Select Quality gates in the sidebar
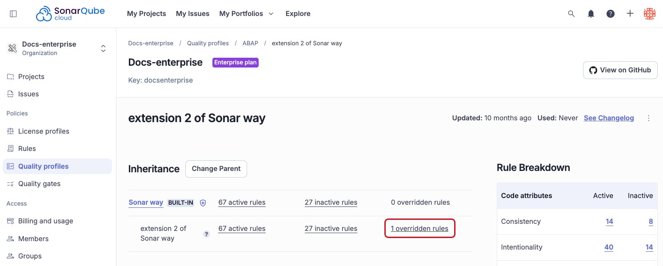The height and width of the screenshot is (266, 663). (x=39, y=184)
